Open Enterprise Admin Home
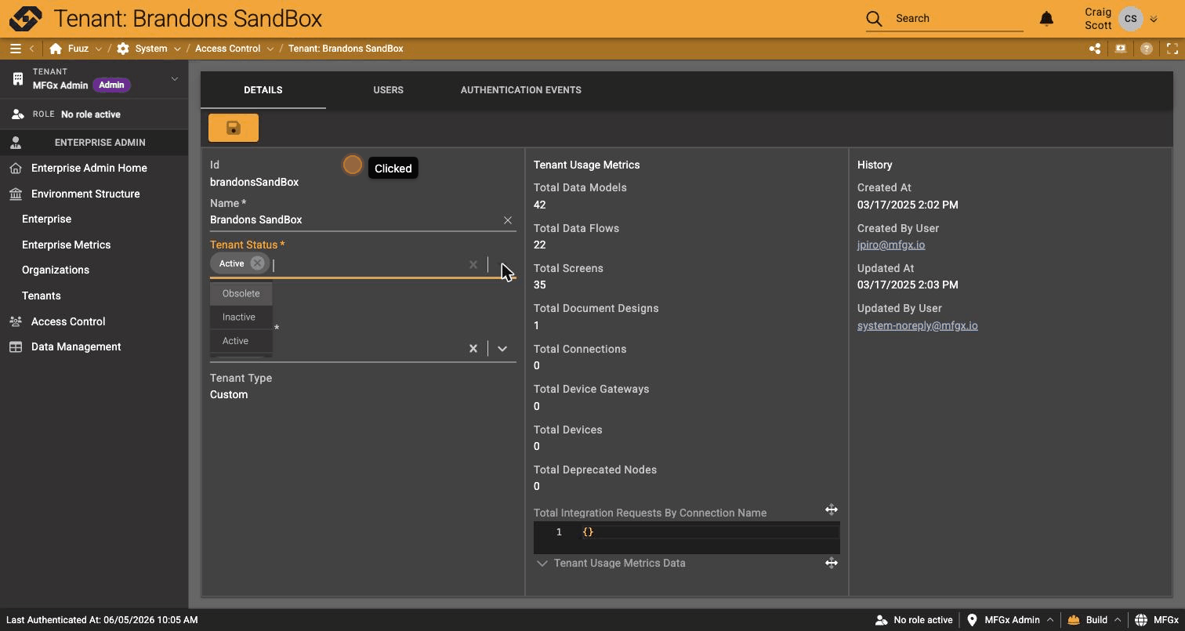Viewport: 1185px width, 631px height. click(x=89, y=168)
